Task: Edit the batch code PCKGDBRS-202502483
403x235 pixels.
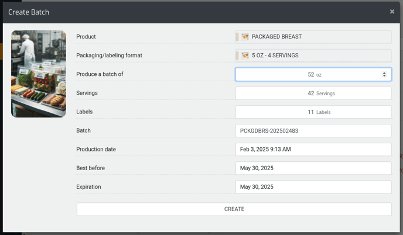Action: tap(313, 130)
